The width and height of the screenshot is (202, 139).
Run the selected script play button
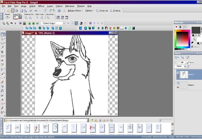[x=68, y=23]
